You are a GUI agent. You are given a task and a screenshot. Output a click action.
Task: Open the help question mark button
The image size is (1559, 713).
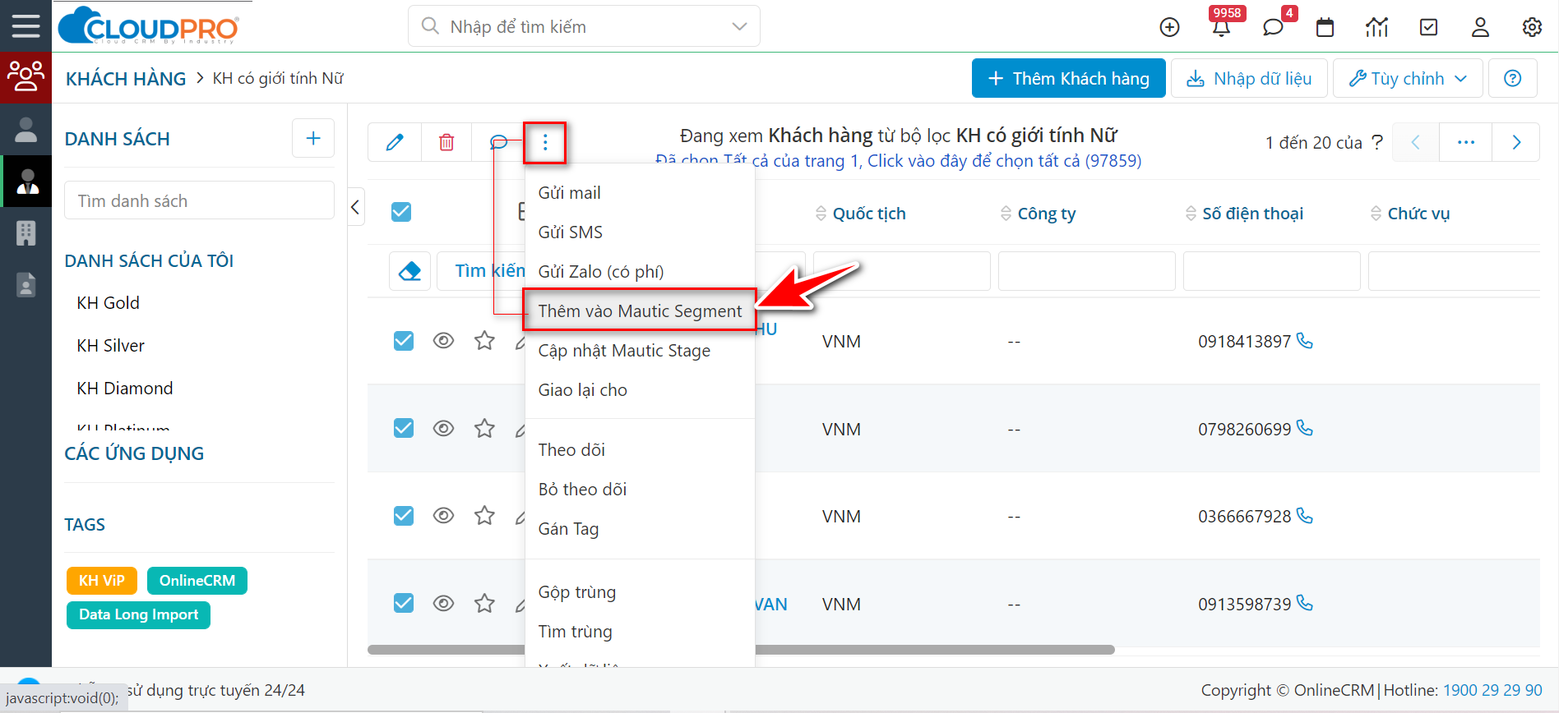[1512, 78]
